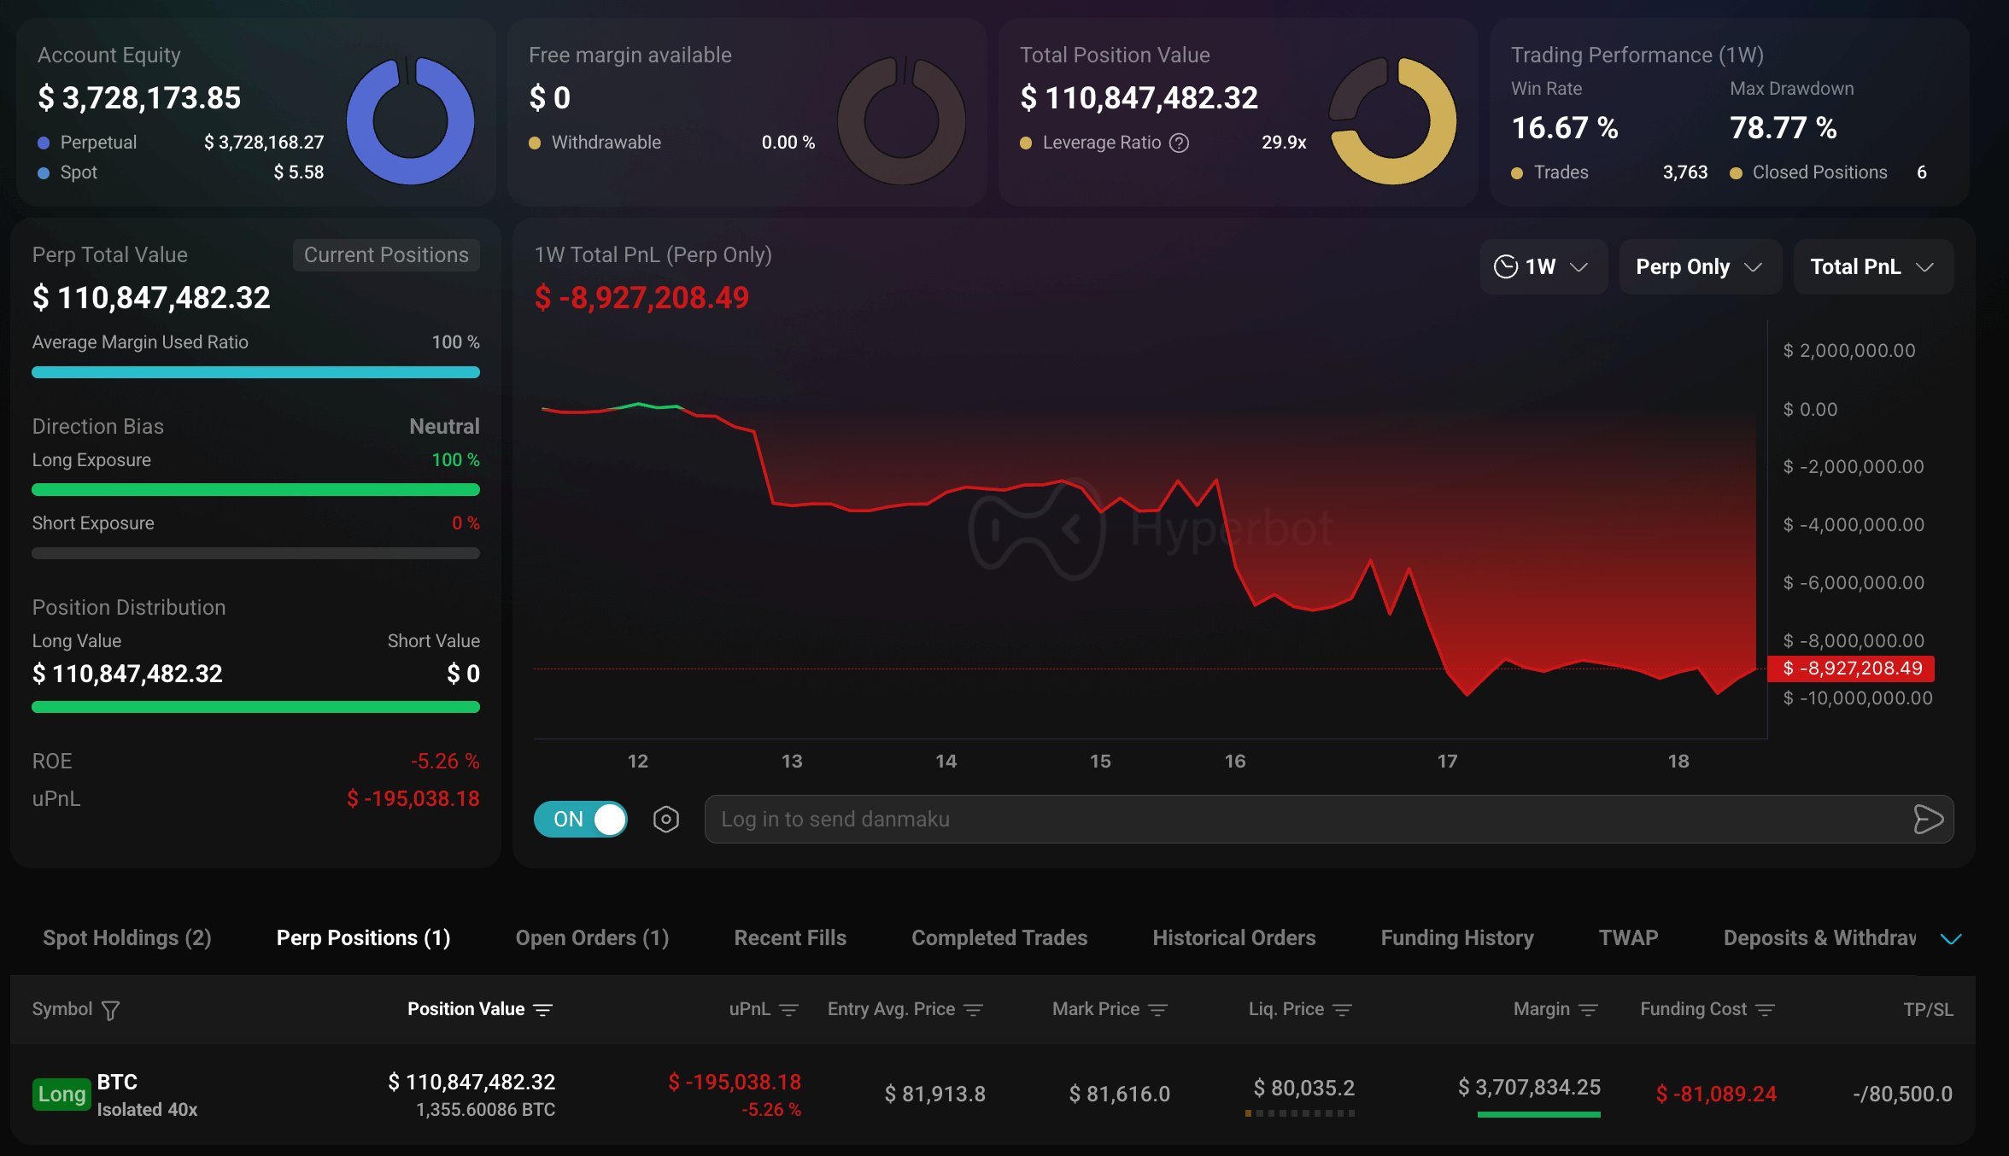This screenshot has width=2009, height=1156.
Task: Click the BTC symbol in positions table
Action: click(117, 1083)
